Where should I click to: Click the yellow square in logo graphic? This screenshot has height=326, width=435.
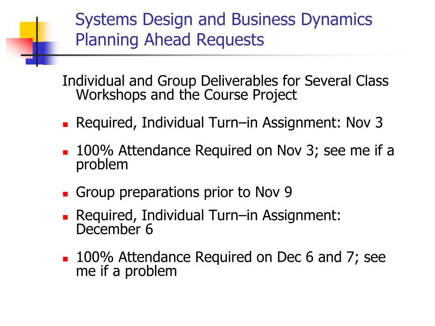click(x=30, y=31)
